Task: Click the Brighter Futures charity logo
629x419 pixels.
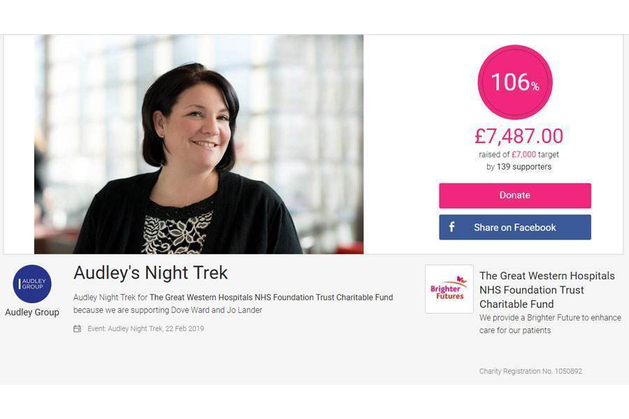Action: [x=449, y=288]
